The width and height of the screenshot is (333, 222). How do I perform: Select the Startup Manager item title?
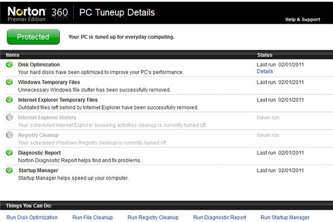tap(38, 171)
